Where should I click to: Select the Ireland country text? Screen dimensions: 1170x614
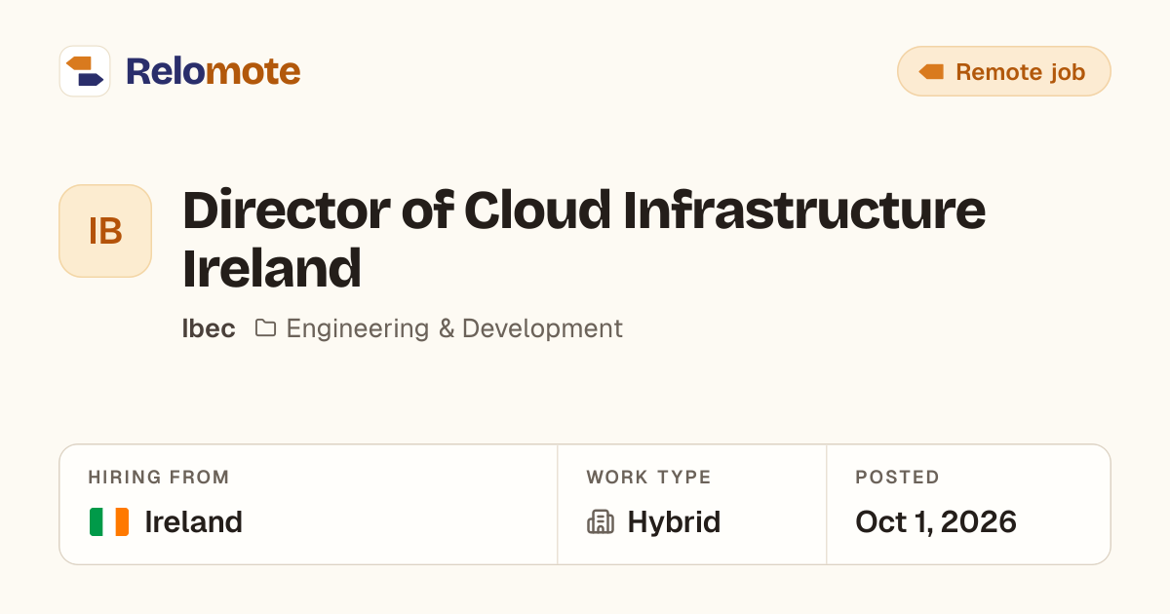point(193,522)
